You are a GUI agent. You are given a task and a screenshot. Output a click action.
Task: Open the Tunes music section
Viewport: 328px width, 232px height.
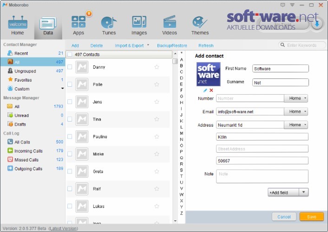pos(109,26)
